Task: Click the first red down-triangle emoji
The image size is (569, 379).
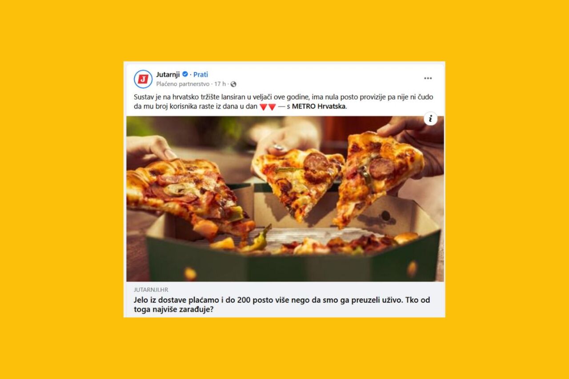Action: [263, 107]
